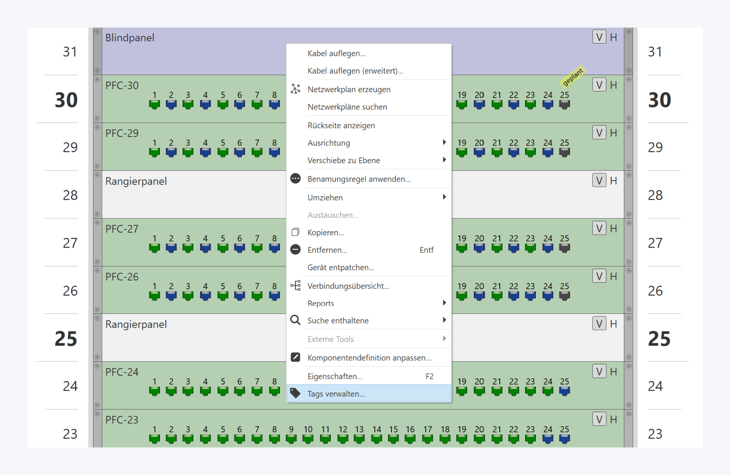Choose Kabel auflegen (erweitert) entry
Screen dimensions: 730x475
(x=355, y=71)
